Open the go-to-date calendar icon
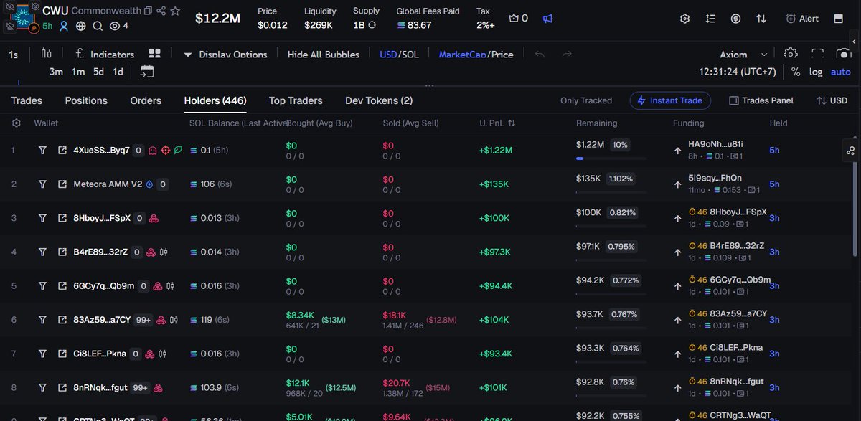The height and width of the screenshot is (421, 861). pos(146,72)
